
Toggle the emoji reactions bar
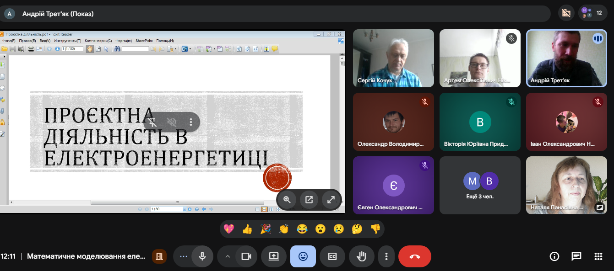pyautogui.click(x=303, y=256)
